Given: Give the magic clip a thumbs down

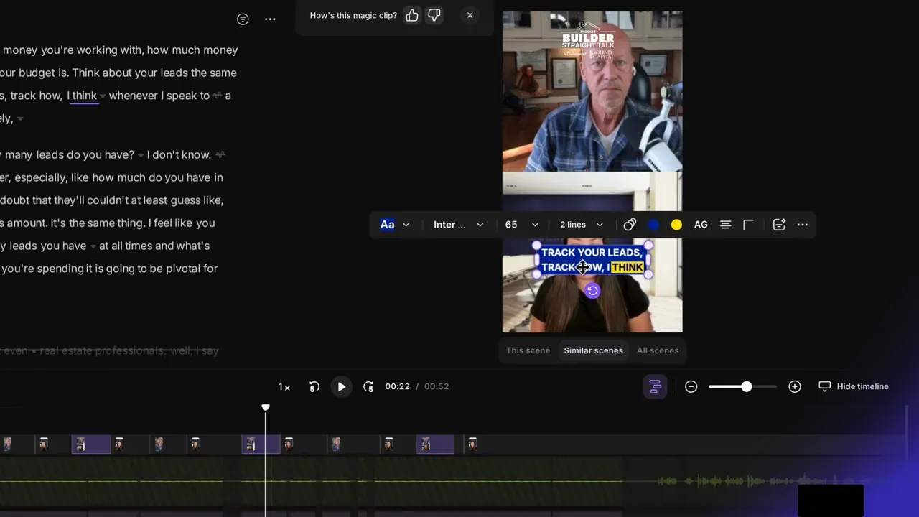Looking at the screenshot, I should 434,15.
